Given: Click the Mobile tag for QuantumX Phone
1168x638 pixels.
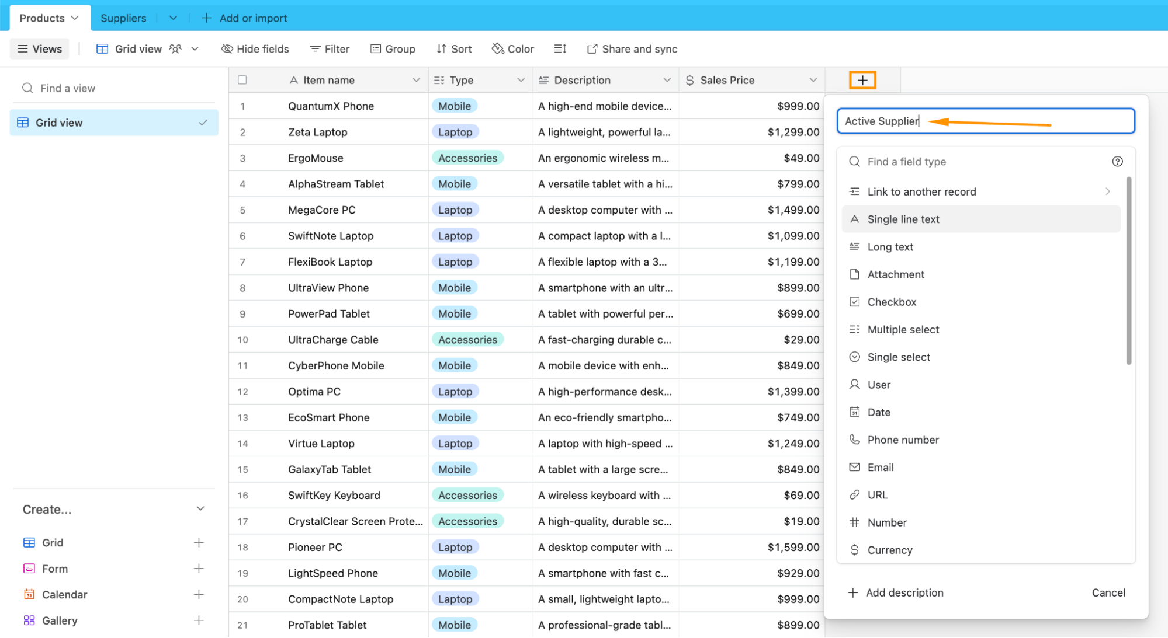Looking at the screenshot, I should 455,106.
